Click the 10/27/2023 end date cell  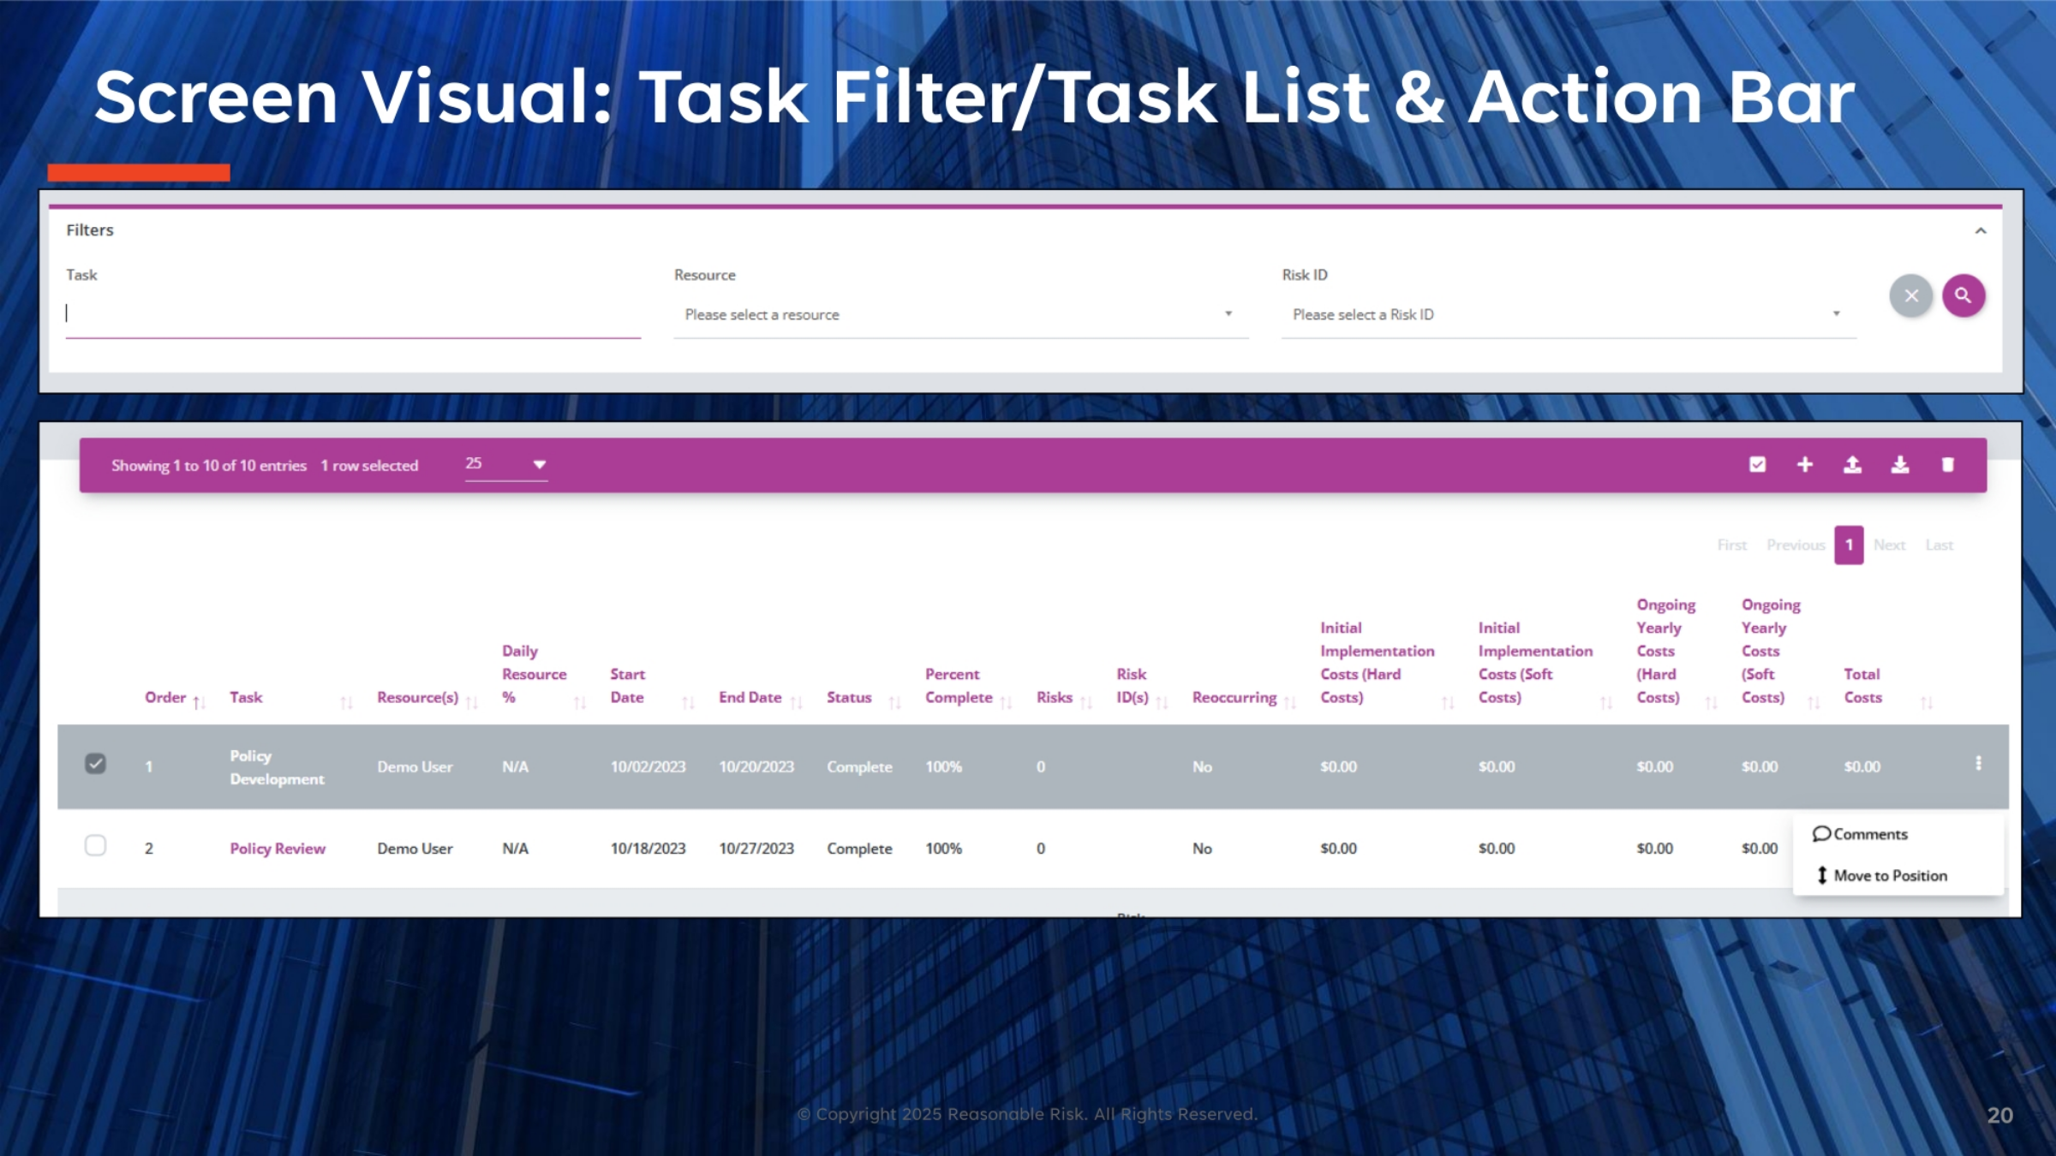(756, 849)
